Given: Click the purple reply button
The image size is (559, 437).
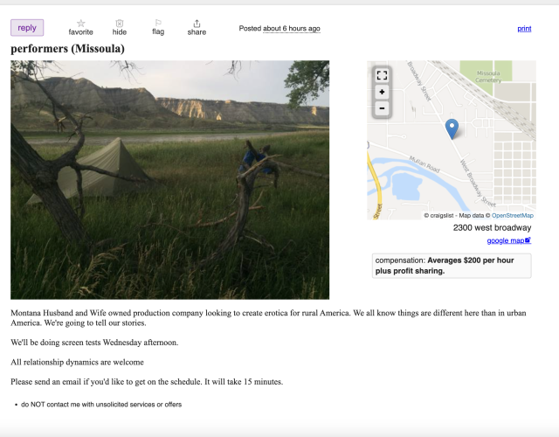Looking at the screenshot, I should point(27,28).
